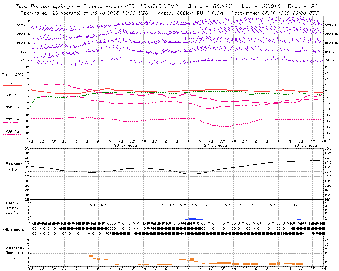
Task: Click the Td 2м legend entry
Action: pos(12,95)
